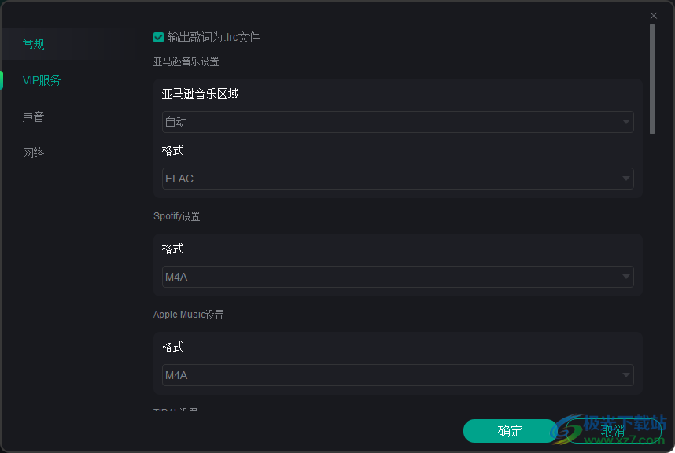Open the Spotify 格式 dropdown

(393, 277)
